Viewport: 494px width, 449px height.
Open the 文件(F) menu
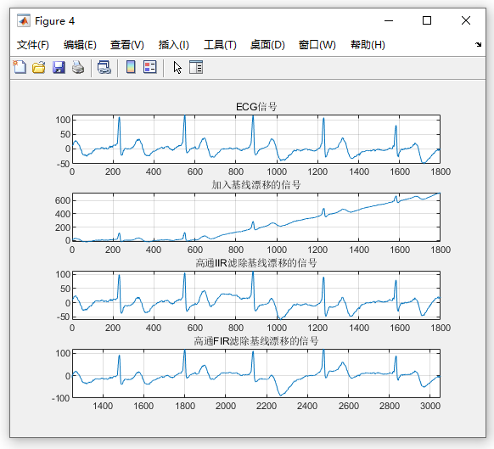coord(33,45)
